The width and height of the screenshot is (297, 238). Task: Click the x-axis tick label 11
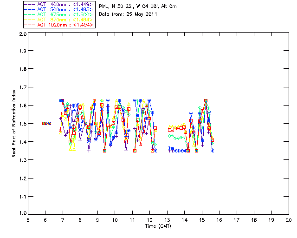click(x=132, y=220)
